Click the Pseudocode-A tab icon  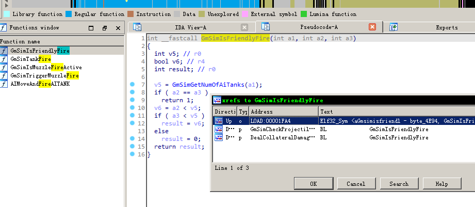[266, 27]
